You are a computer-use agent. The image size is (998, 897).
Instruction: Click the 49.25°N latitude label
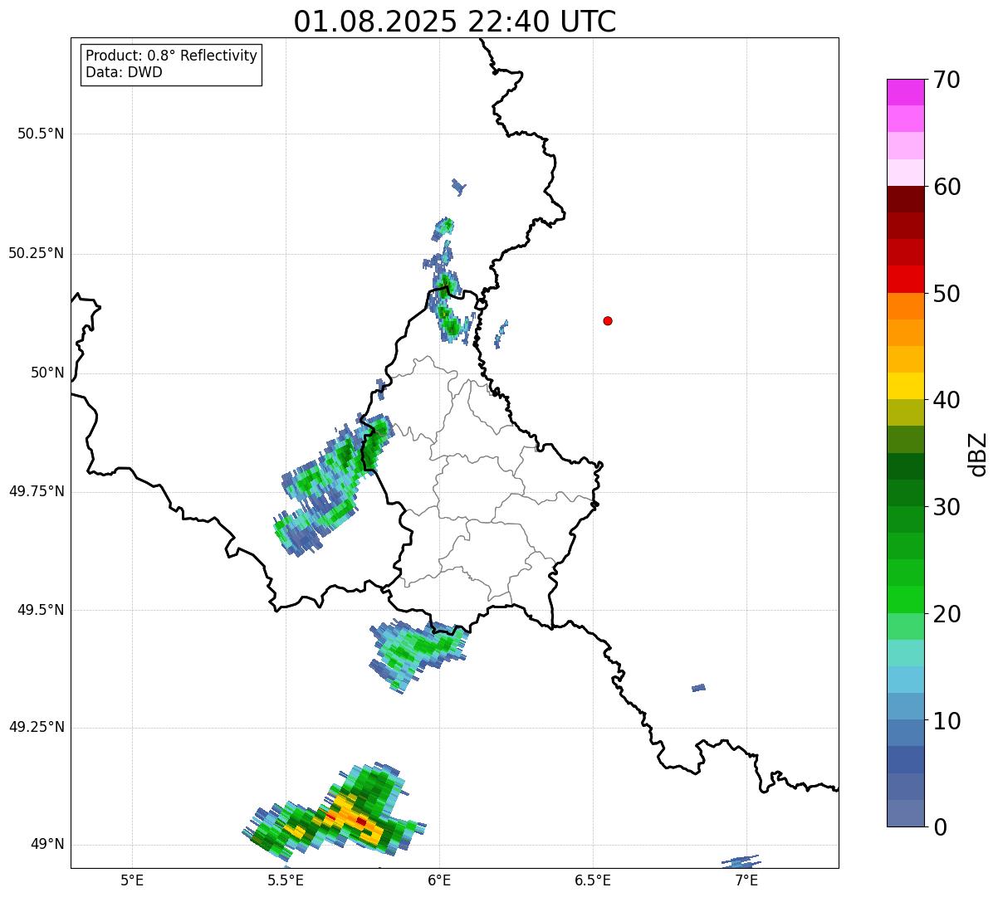point(37,727)
